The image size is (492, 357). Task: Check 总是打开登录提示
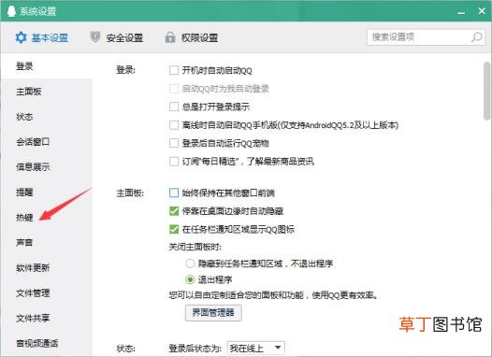click(174, 107)
